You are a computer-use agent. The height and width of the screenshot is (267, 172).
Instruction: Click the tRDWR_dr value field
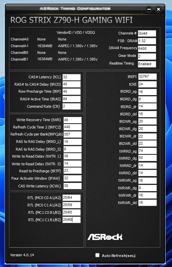point(147,136)
